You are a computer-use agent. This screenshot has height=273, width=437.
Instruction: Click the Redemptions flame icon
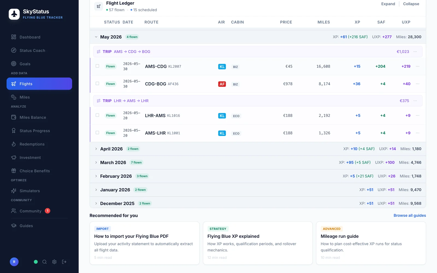coord(14,144)
